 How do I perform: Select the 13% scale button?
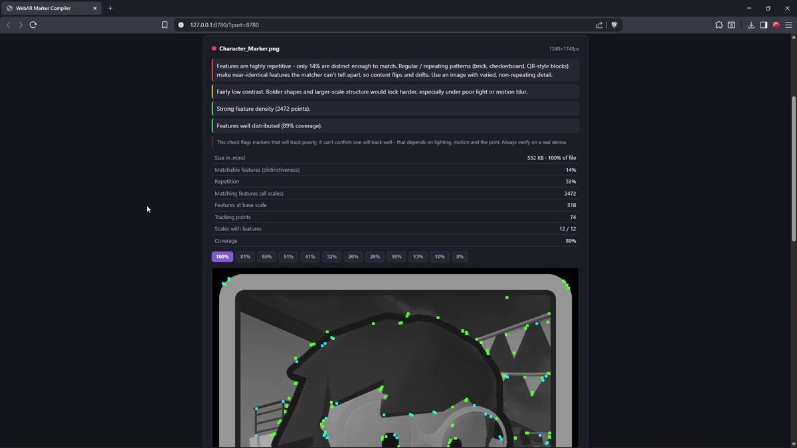click(x=418, y=256)
